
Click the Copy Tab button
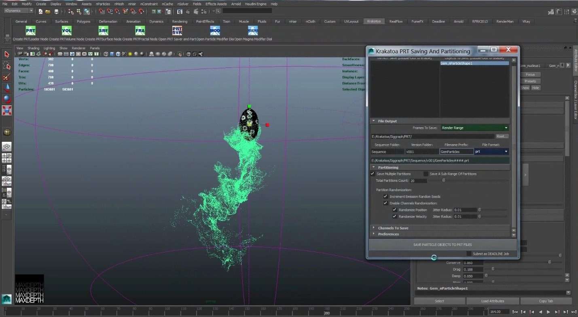pyautogui.click(x=546, y=301)
